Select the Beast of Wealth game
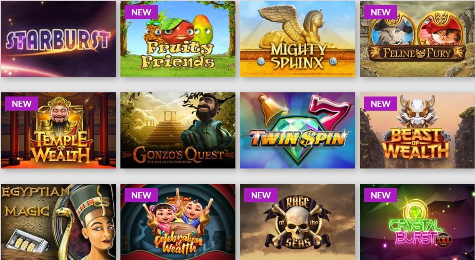475x260 pixels. (417, 130)
